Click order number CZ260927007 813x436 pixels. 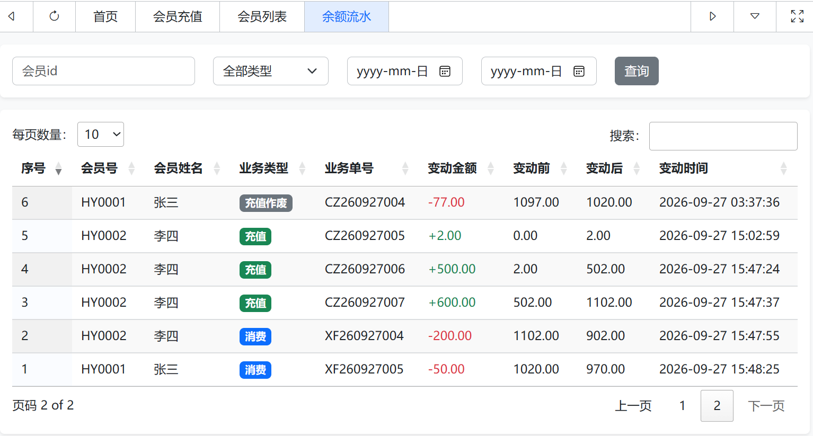[x=365, y=302]
